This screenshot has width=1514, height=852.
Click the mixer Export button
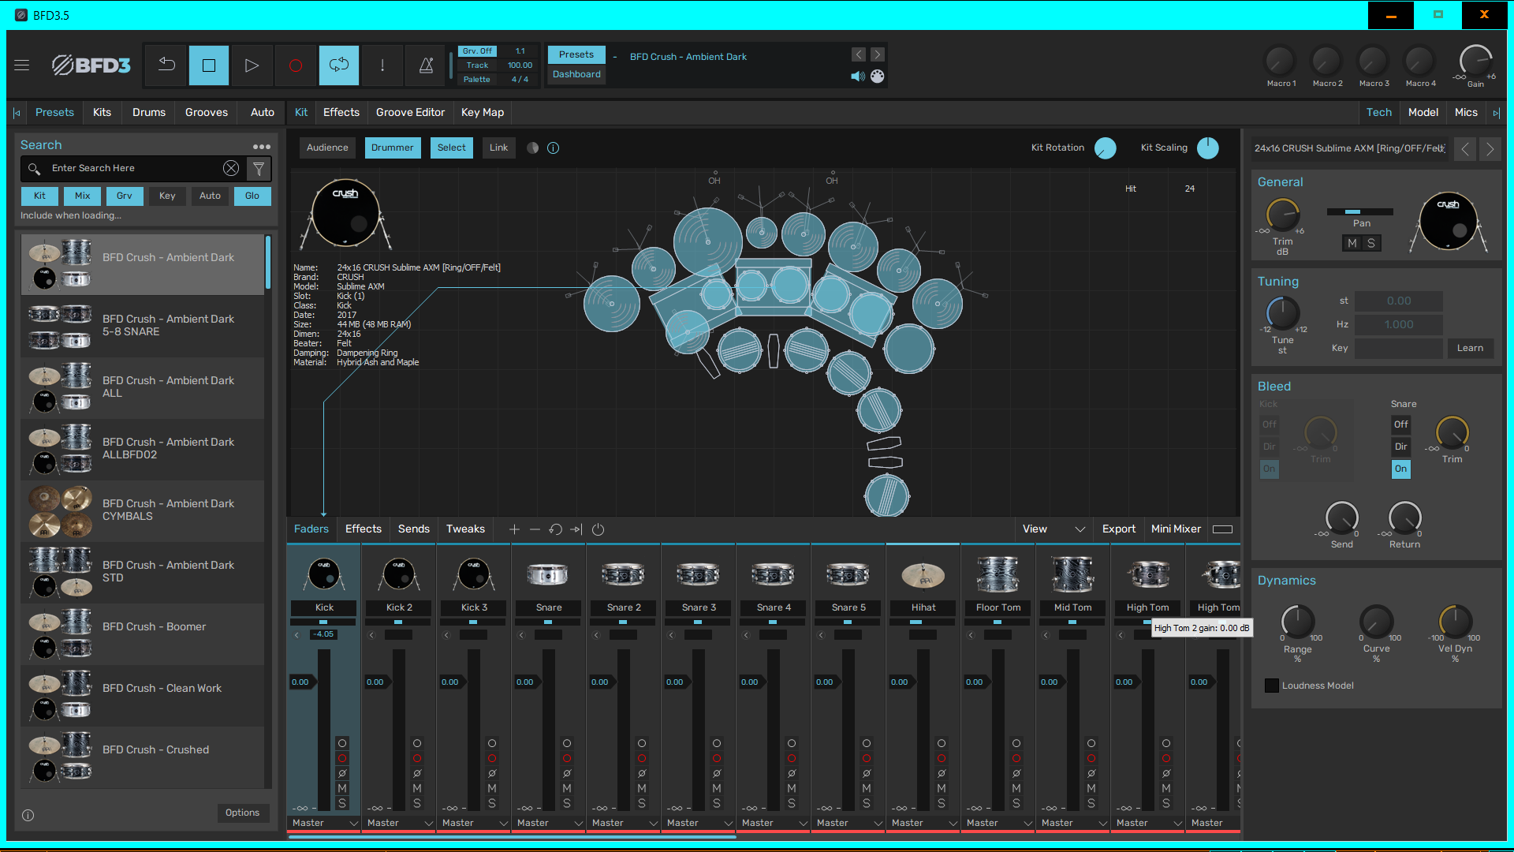[1119, 529]
